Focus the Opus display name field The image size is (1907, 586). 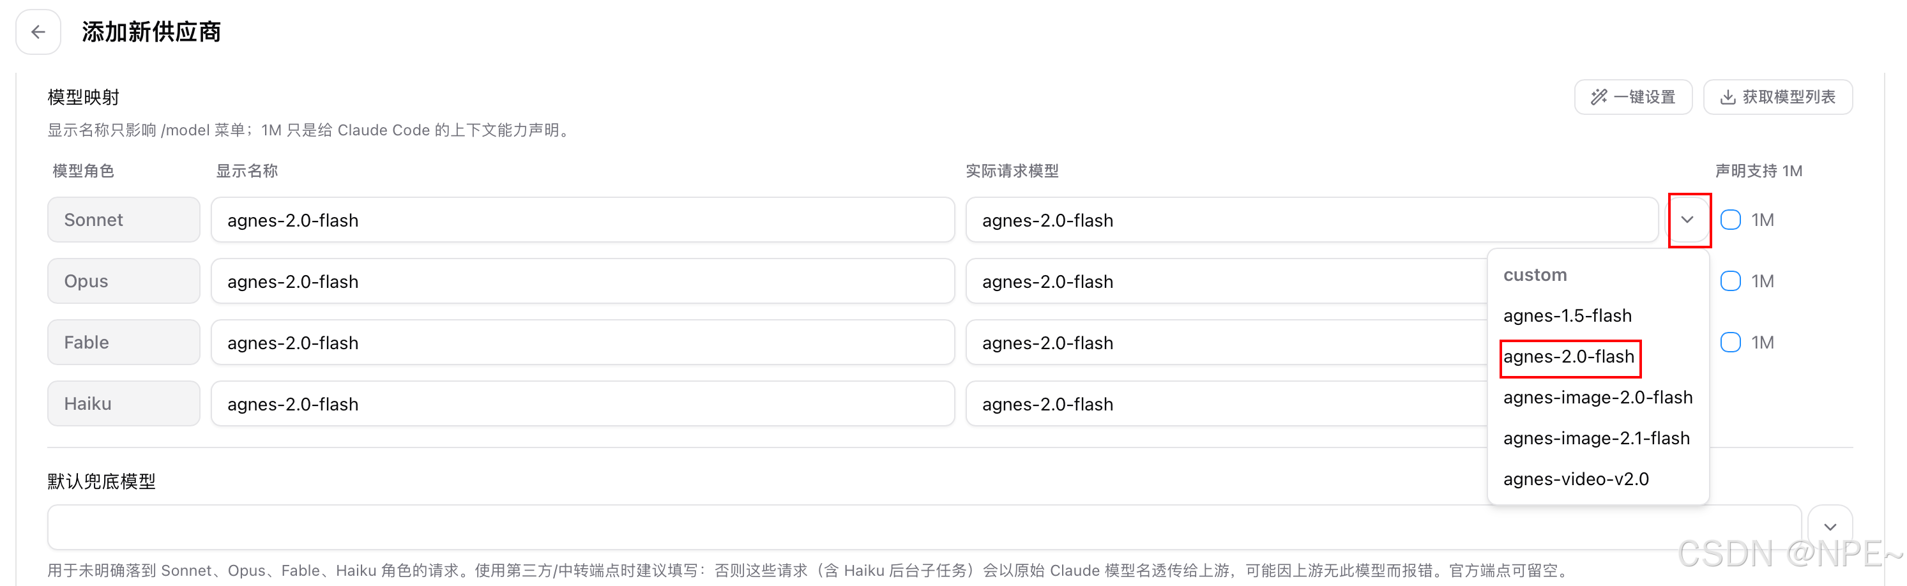[x=582, y=281]
